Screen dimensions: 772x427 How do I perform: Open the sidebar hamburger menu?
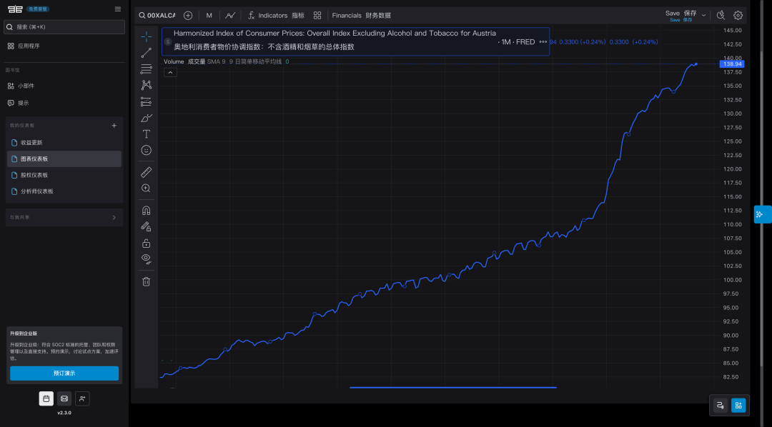[118, 9]
